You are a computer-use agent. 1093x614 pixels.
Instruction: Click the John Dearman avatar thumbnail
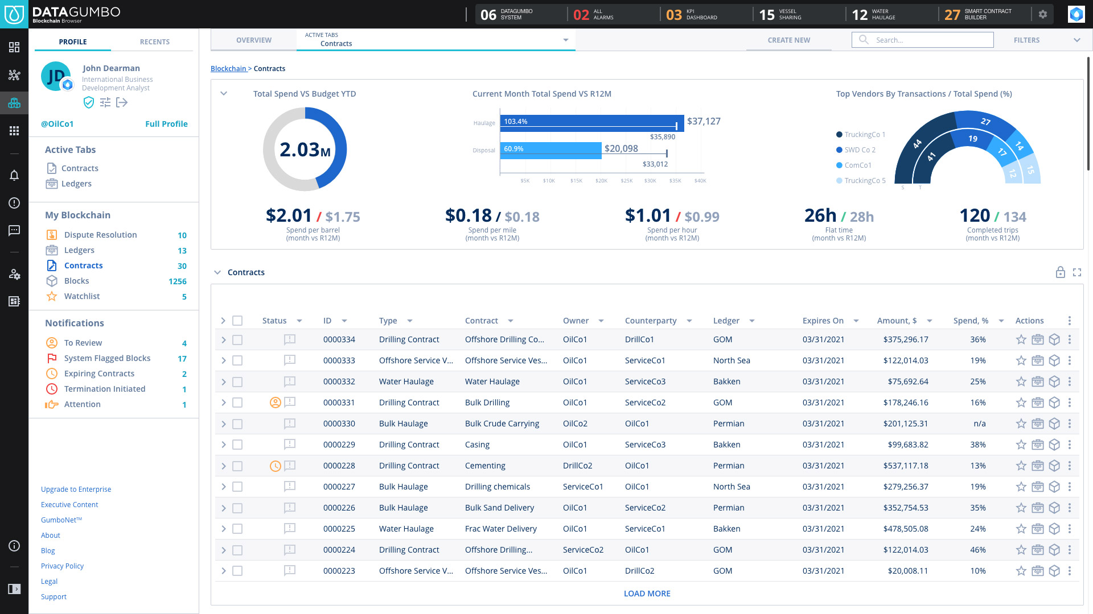[x=56, y=77]
